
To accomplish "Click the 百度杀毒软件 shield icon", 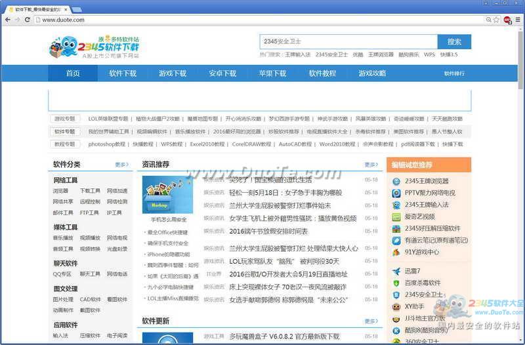I will [x=396, y=283].
